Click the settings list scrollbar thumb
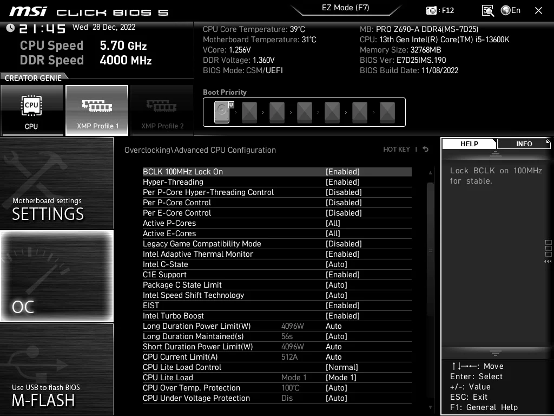 pyautogui.click(x=430, y=249)
